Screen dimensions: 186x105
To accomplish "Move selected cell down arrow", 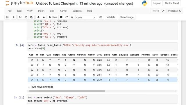I will [x=44, y=17].
